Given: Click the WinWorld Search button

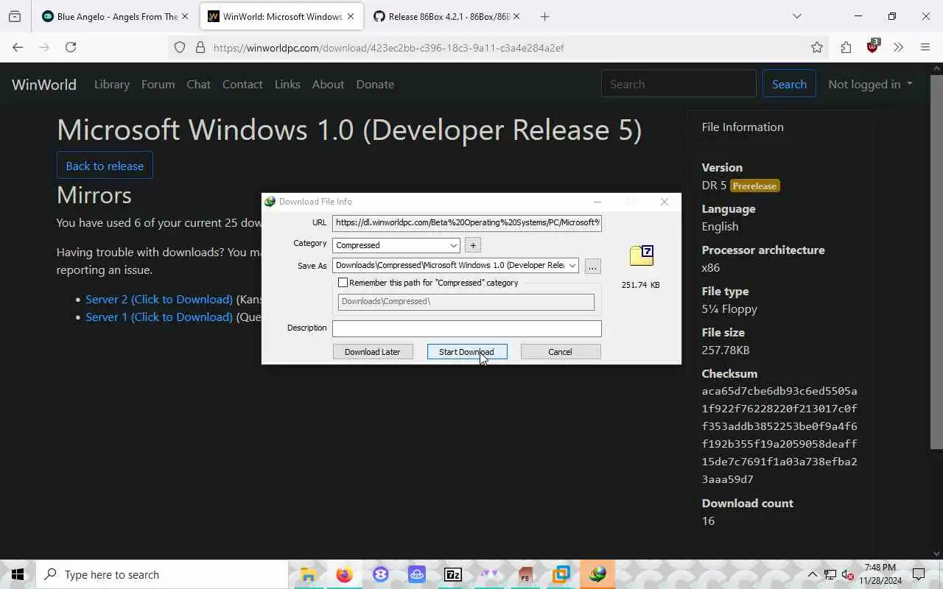Looking at the screenshot, I should click(x=789, y=84).
